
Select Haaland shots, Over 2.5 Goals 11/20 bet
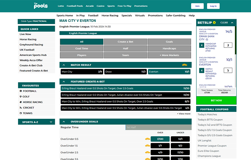pyautogui.click(x=125, y=88)
